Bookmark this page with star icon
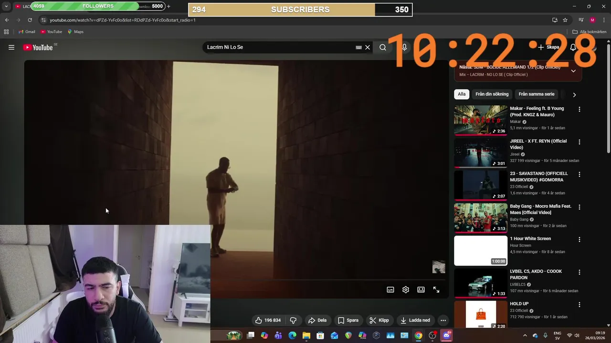This screenshot has width=611, height=343. tap(565, 20)
